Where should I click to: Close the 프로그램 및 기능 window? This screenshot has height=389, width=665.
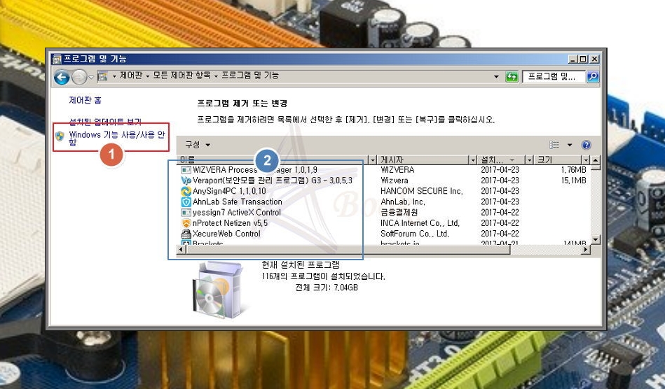pyautogui.click(x=594, y=59)
